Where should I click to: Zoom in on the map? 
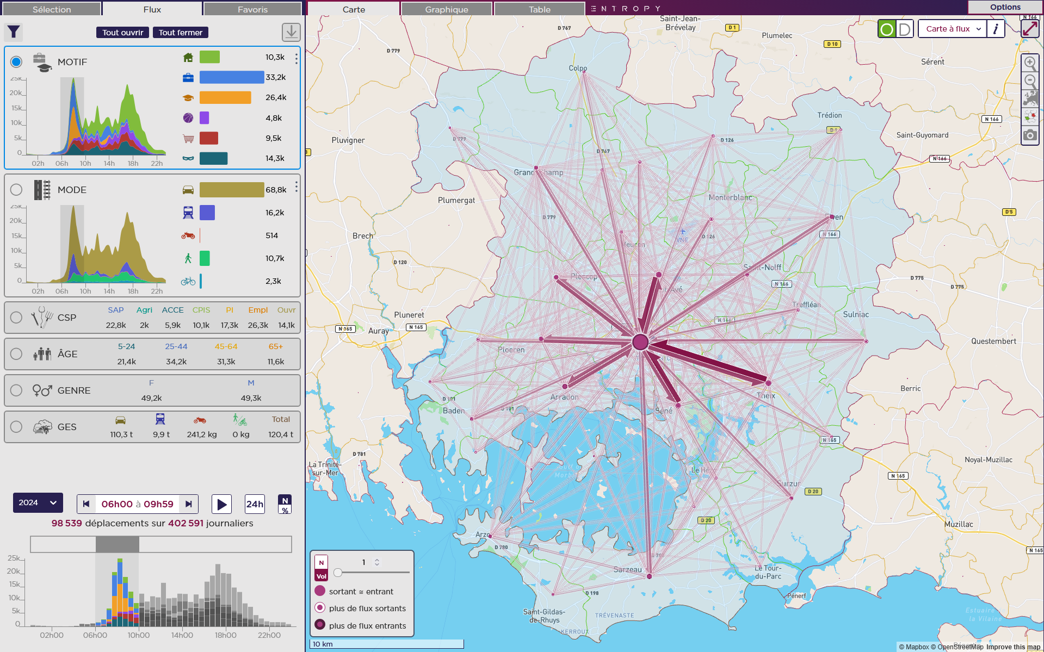(1030, 63)
